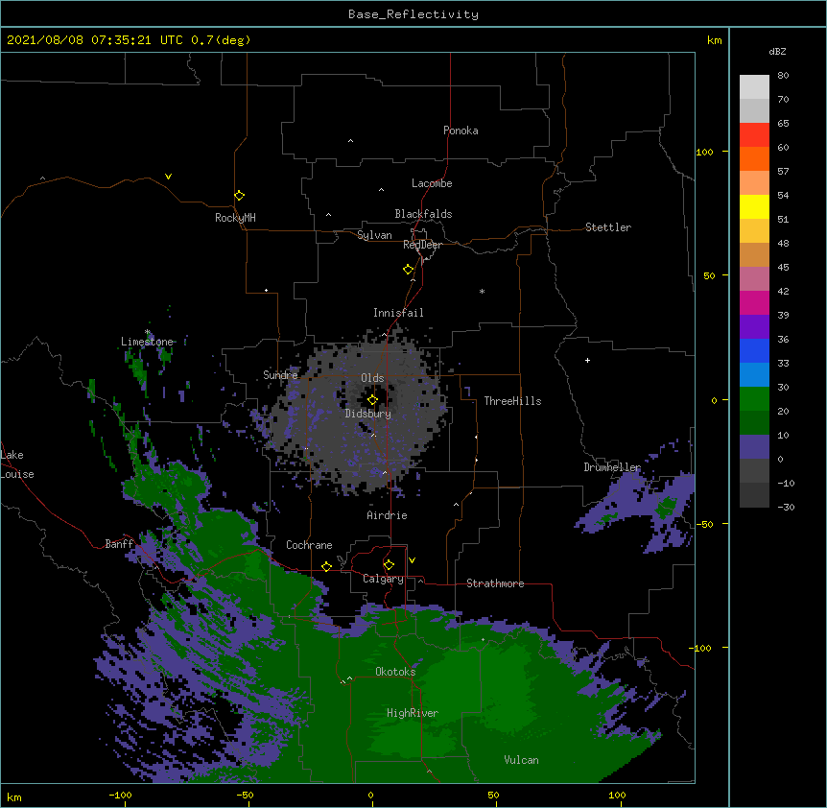This screenshot has width=827, height=808.
Task: Click the ThreeHills town label
Action: point(512,401)
